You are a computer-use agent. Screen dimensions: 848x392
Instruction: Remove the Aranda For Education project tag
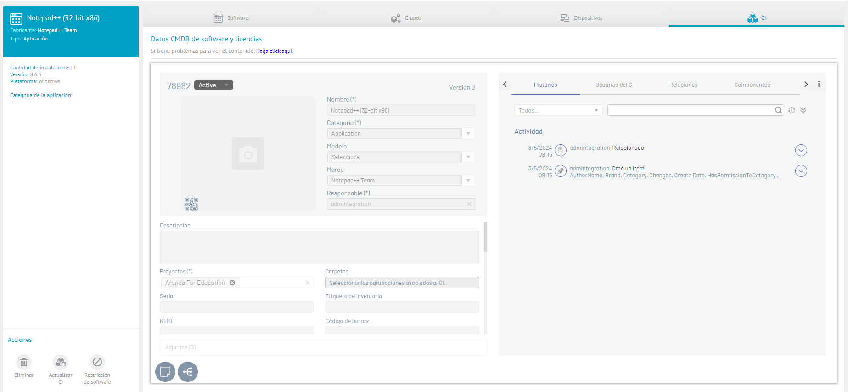[232, 283]
